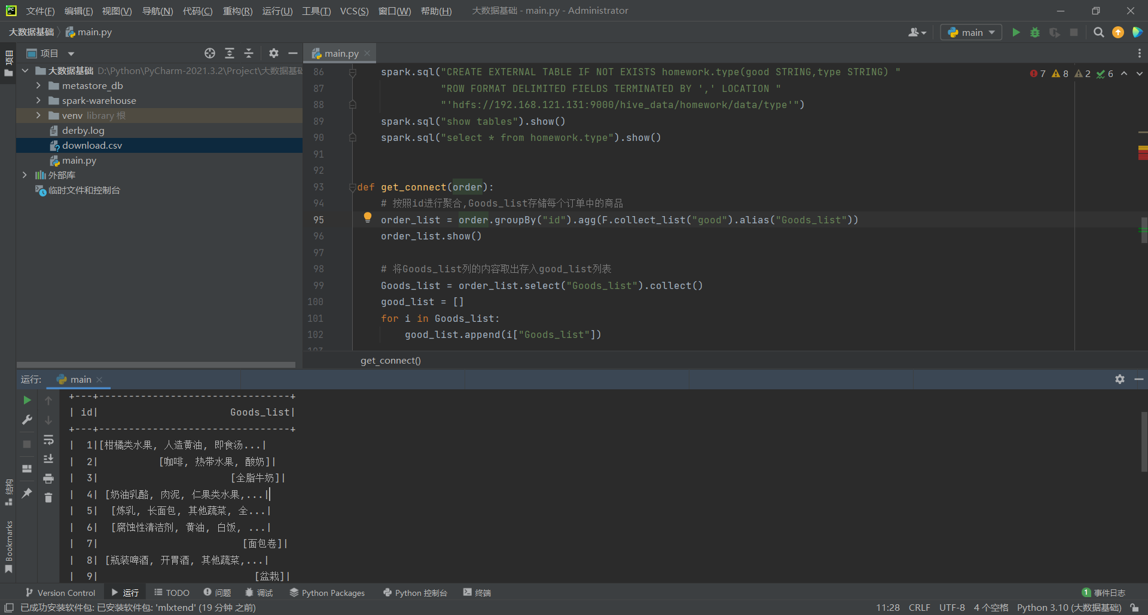Open the 工具(T) menu
Screen dimensions: 1148x615
[x=316, y=11]
